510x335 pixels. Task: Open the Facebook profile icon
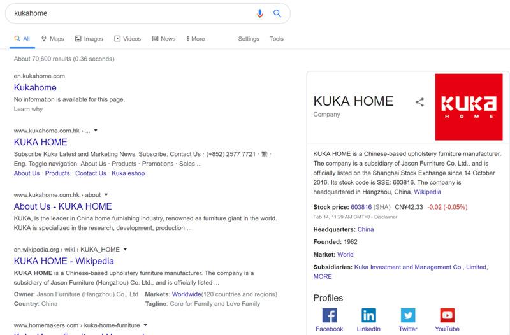coord(329,315)
